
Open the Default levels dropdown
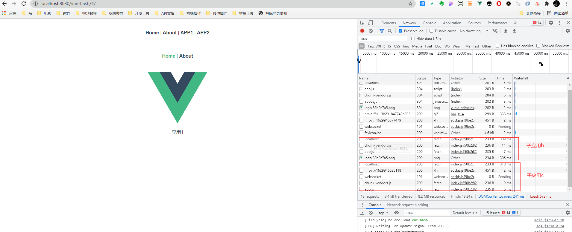click(x=465, y=213)
